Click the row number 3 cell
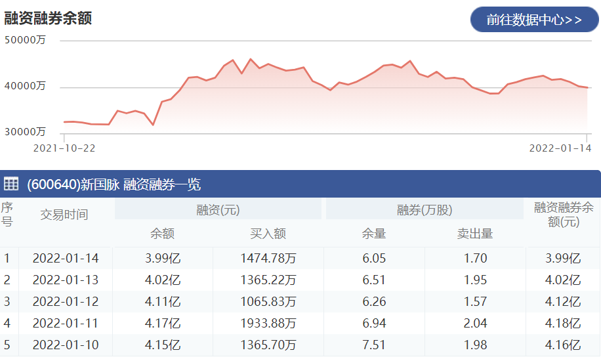 point(7,302)
